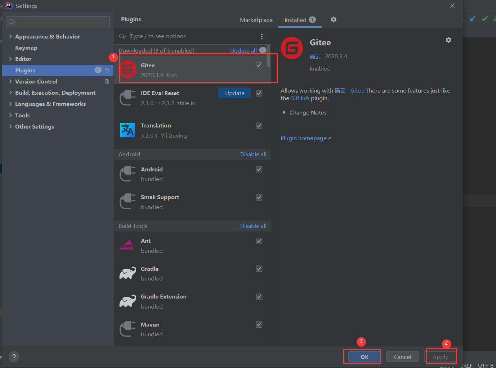Viewport: 496px width, 368px height.
Task: Click the Update all link
Action: (243, 50)
